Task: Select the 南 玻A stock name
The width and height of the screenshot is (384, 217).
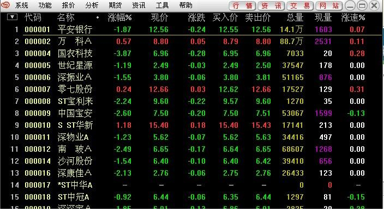Action: point(75,149)
